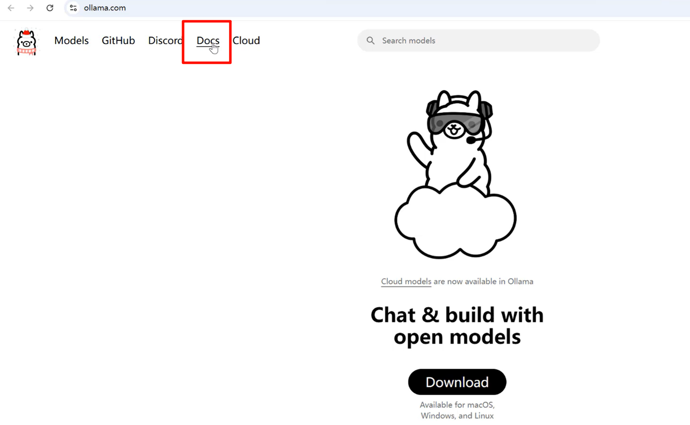Viewport: 690px width, 425px height.
Task: Click 'are now available in Ollama' text
Action: pos(483,281)
